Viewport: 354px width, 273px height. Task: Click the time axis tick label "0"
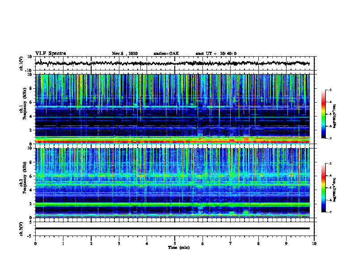click(x=35, y=244)
